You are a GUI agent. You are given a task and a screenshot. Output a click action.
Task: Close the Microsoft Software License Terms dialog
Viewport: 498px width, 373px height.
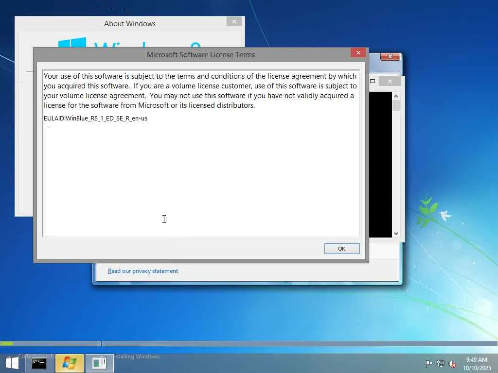coord(358,52)
